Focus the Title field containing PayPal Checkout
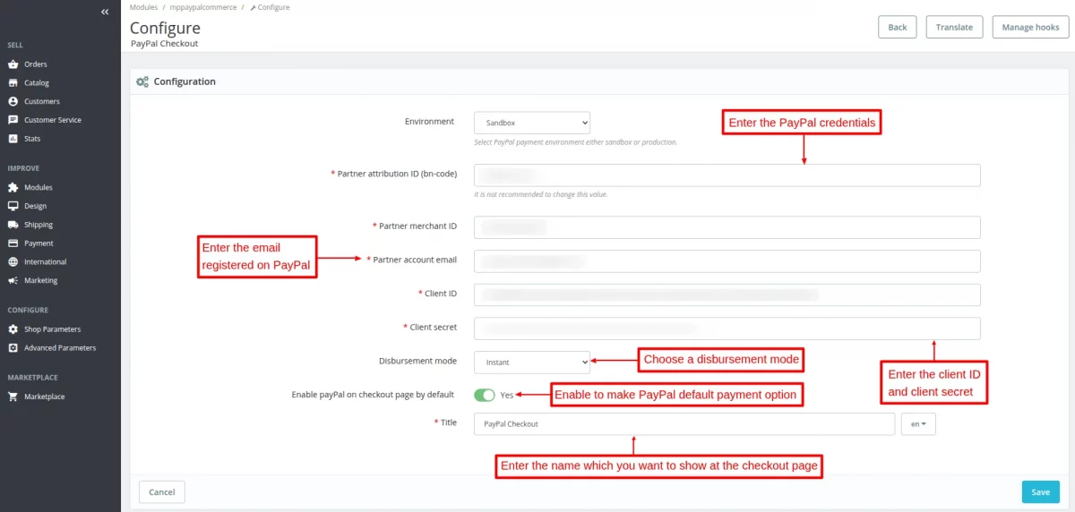Image resolution: width=1075 pixels, height=512 pixels. tap(684, 424)
